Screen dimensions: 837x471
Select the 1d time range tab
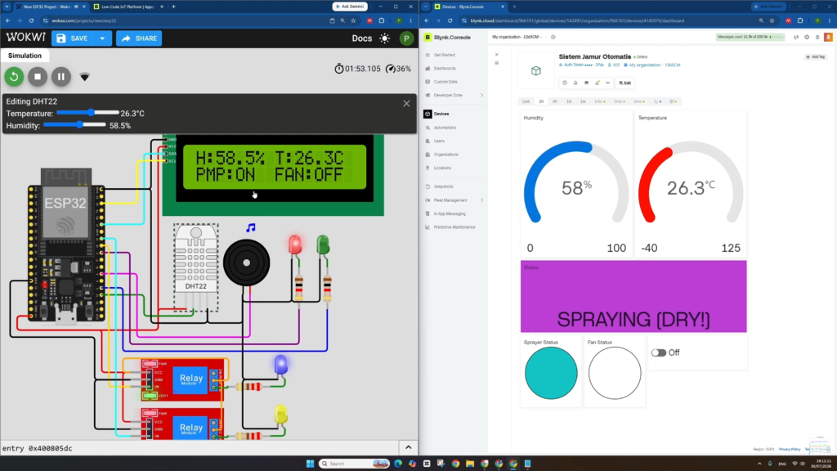(569, 101)
